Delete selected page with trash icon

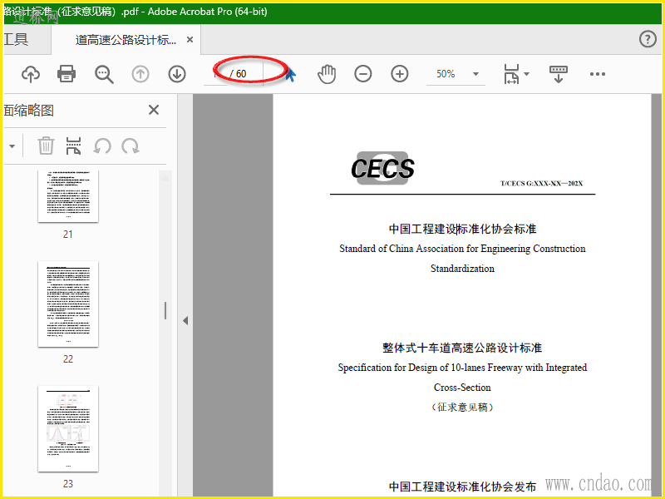click(46, 146)
